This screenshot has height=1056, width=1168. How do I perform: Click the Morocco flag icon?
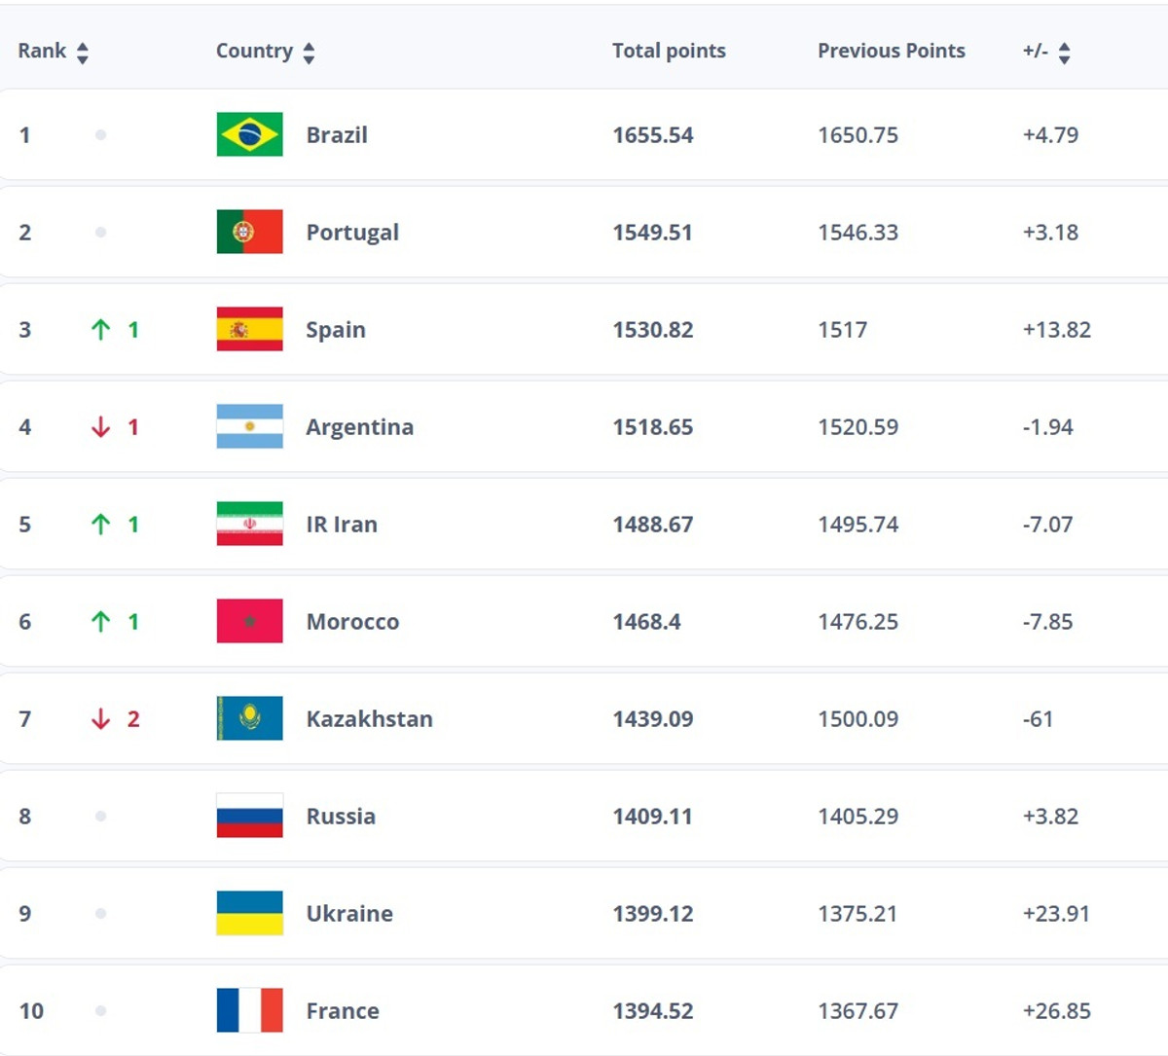point(249,621)
